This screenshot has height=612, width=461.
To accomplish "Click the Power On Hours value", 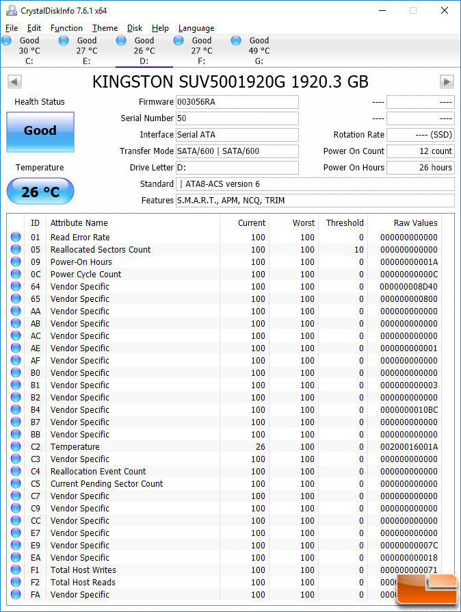I will click(x=421, y=168).
